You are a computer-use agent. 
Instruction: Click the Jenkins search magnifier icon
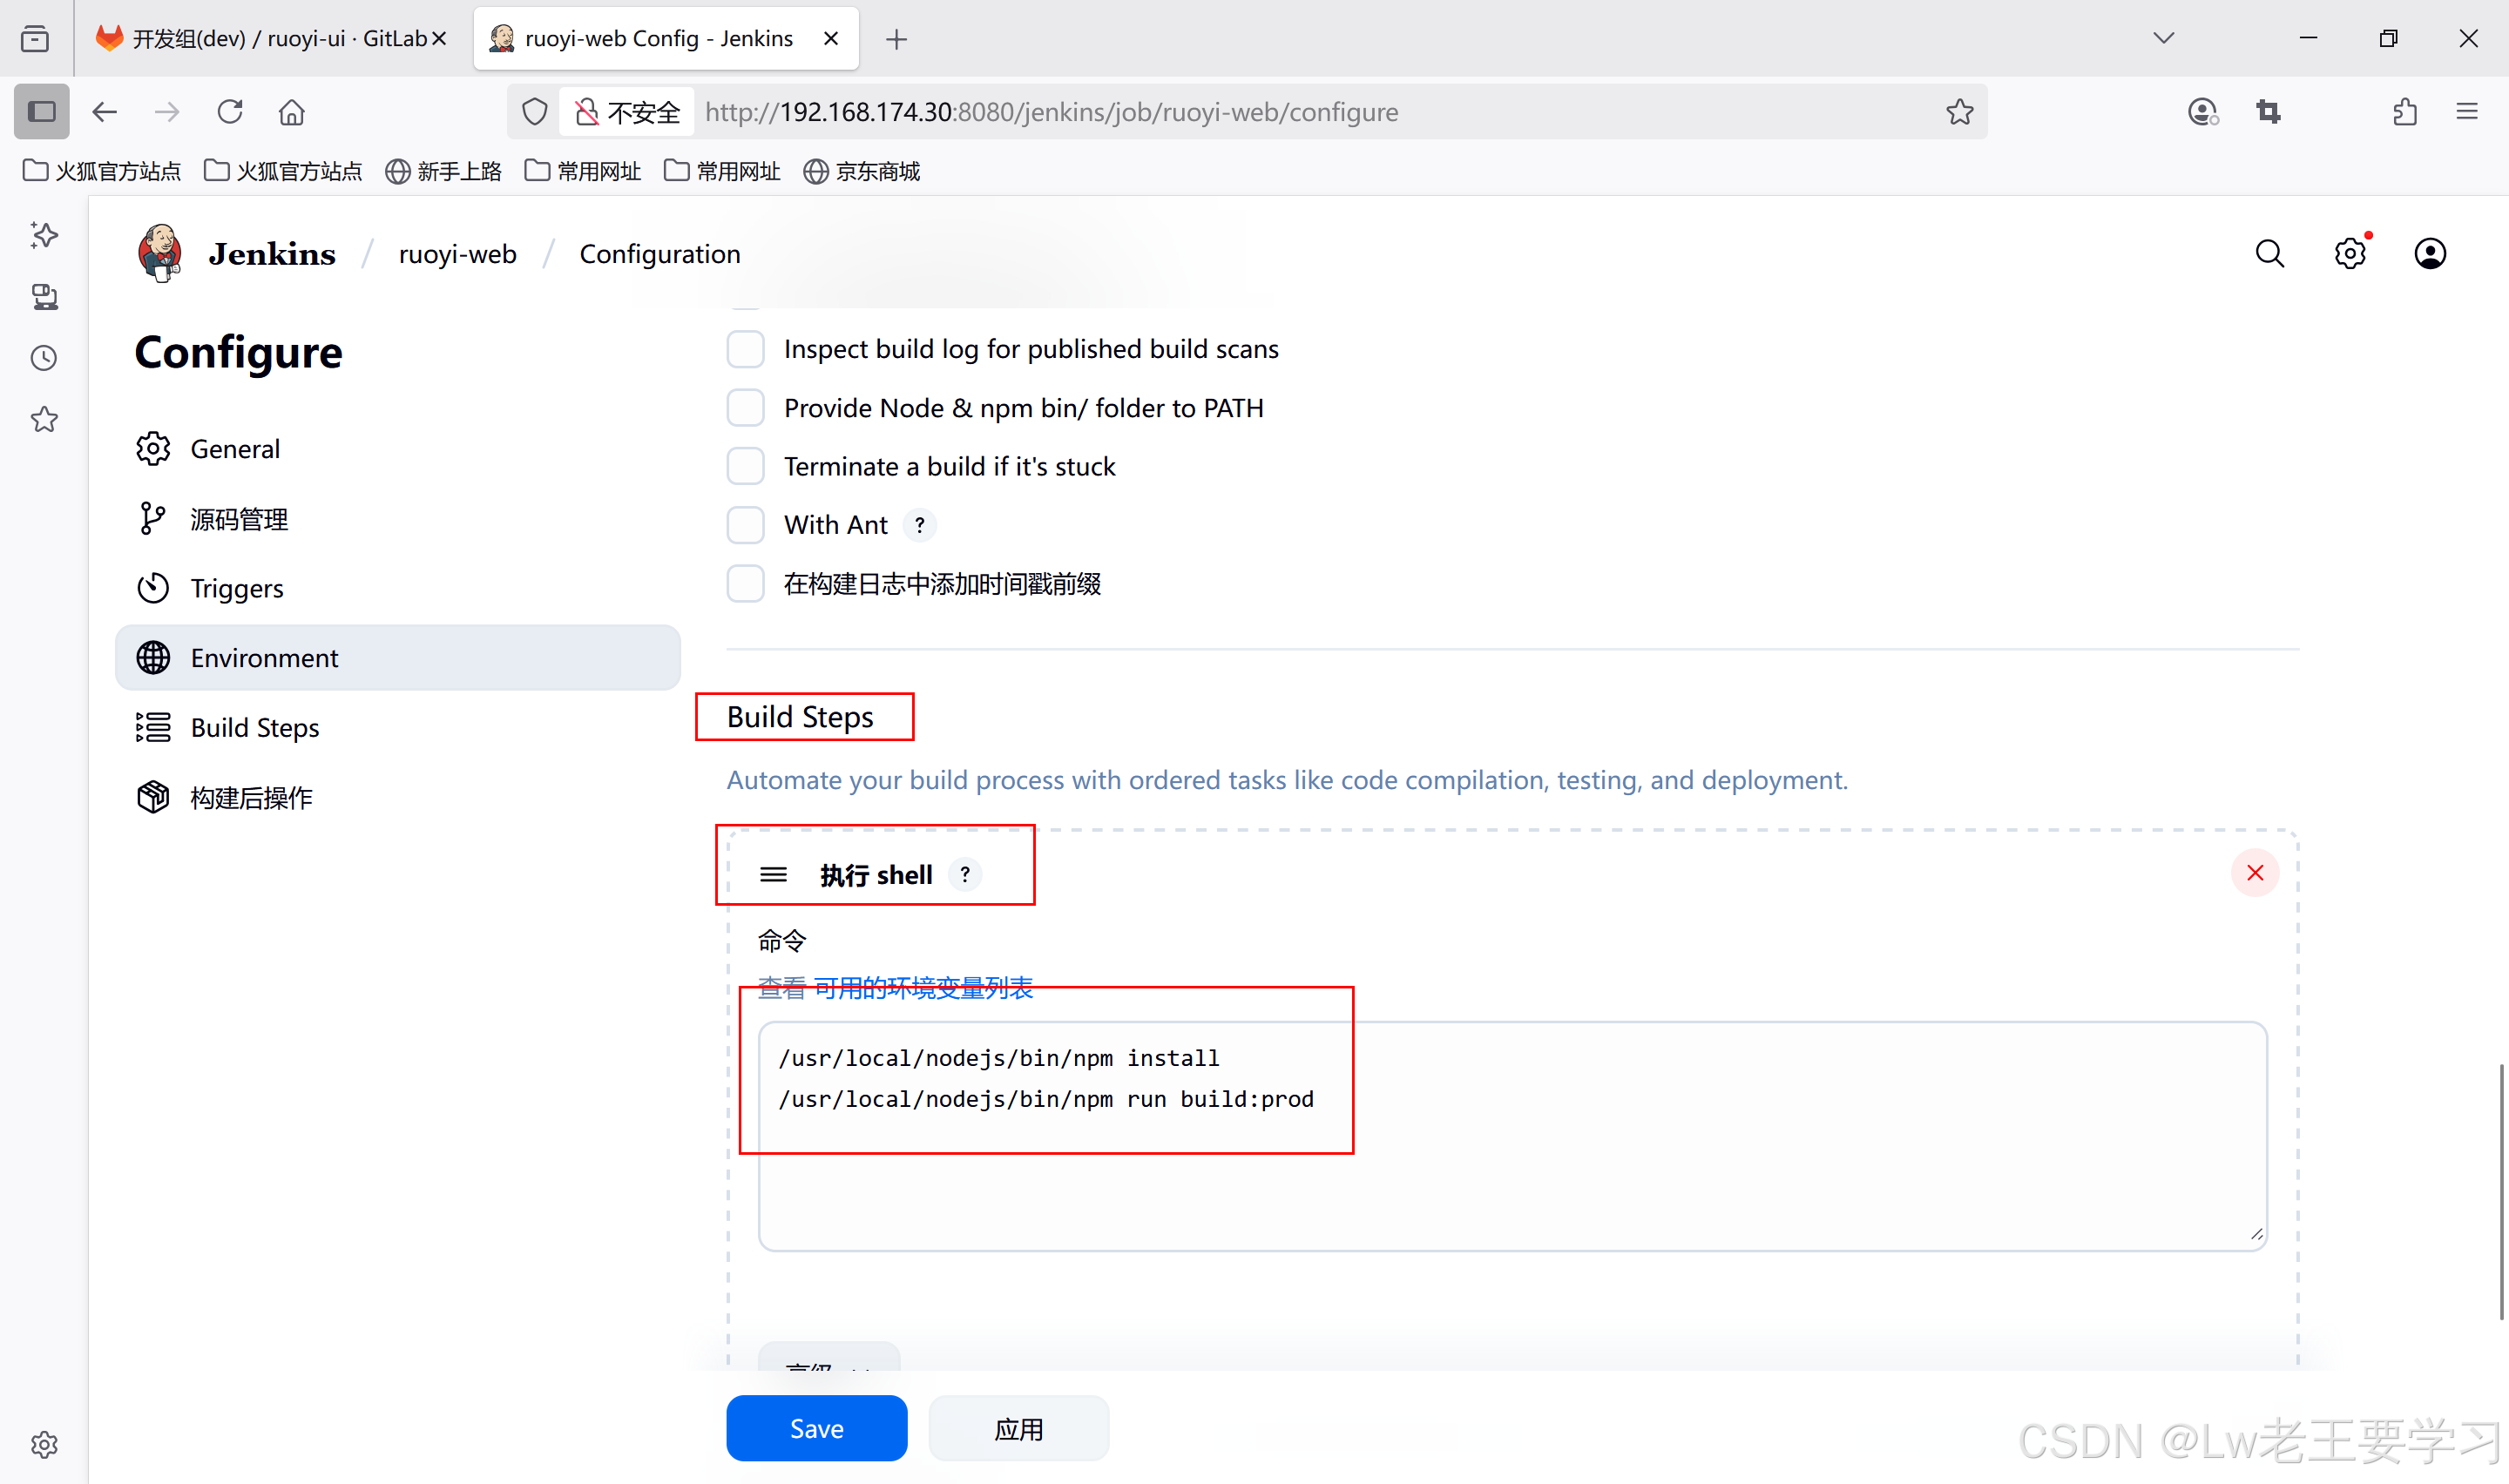tap(2269, 254)
